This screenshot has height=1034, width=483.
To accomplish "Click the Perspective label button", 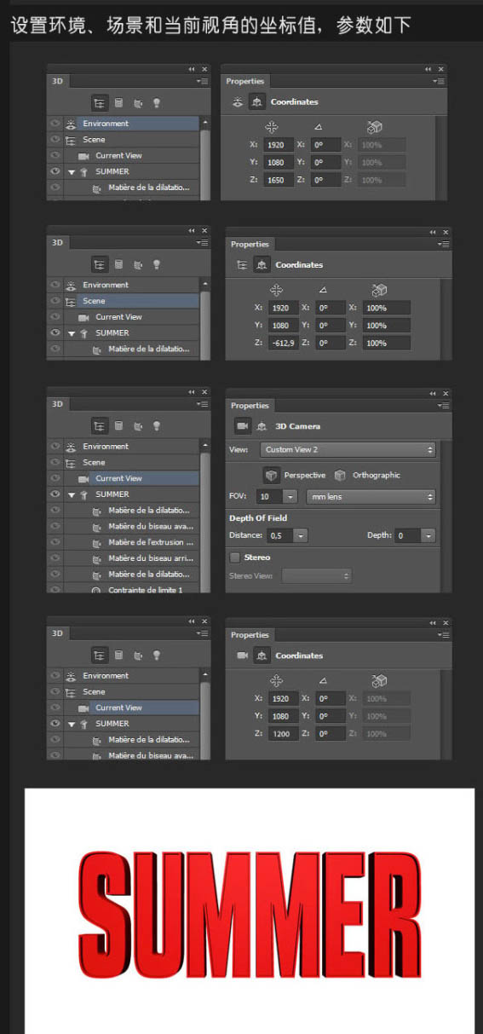I will pos(305,476).
